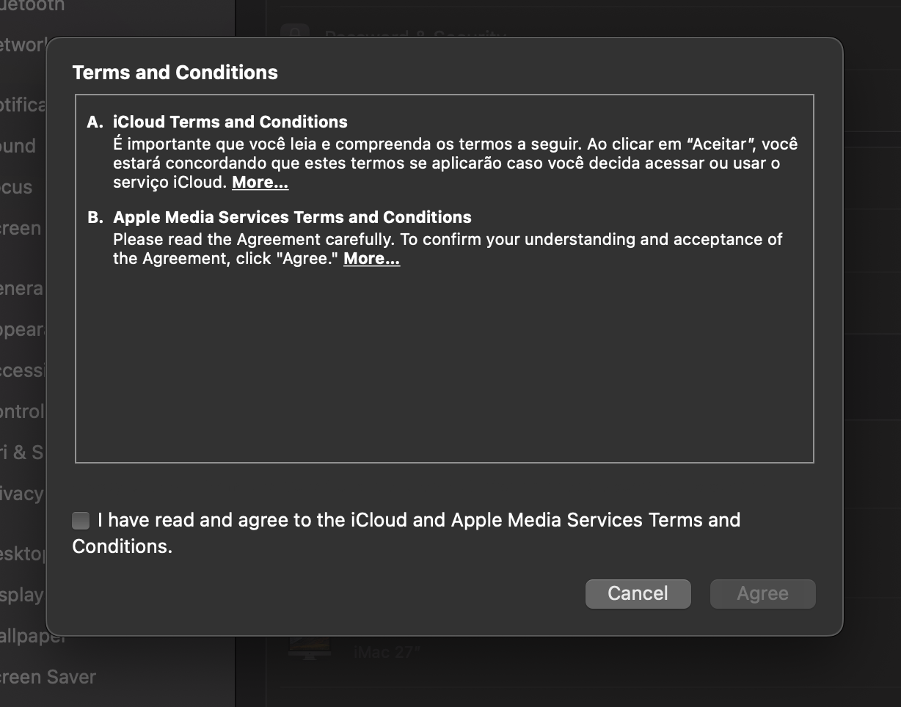Viewport: 901px width, 707px height.
Task: Click the Cancel button
Action: click(638, 593)
